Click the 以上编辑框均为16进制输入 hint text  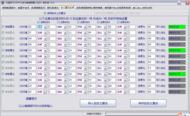click(36, 106)
